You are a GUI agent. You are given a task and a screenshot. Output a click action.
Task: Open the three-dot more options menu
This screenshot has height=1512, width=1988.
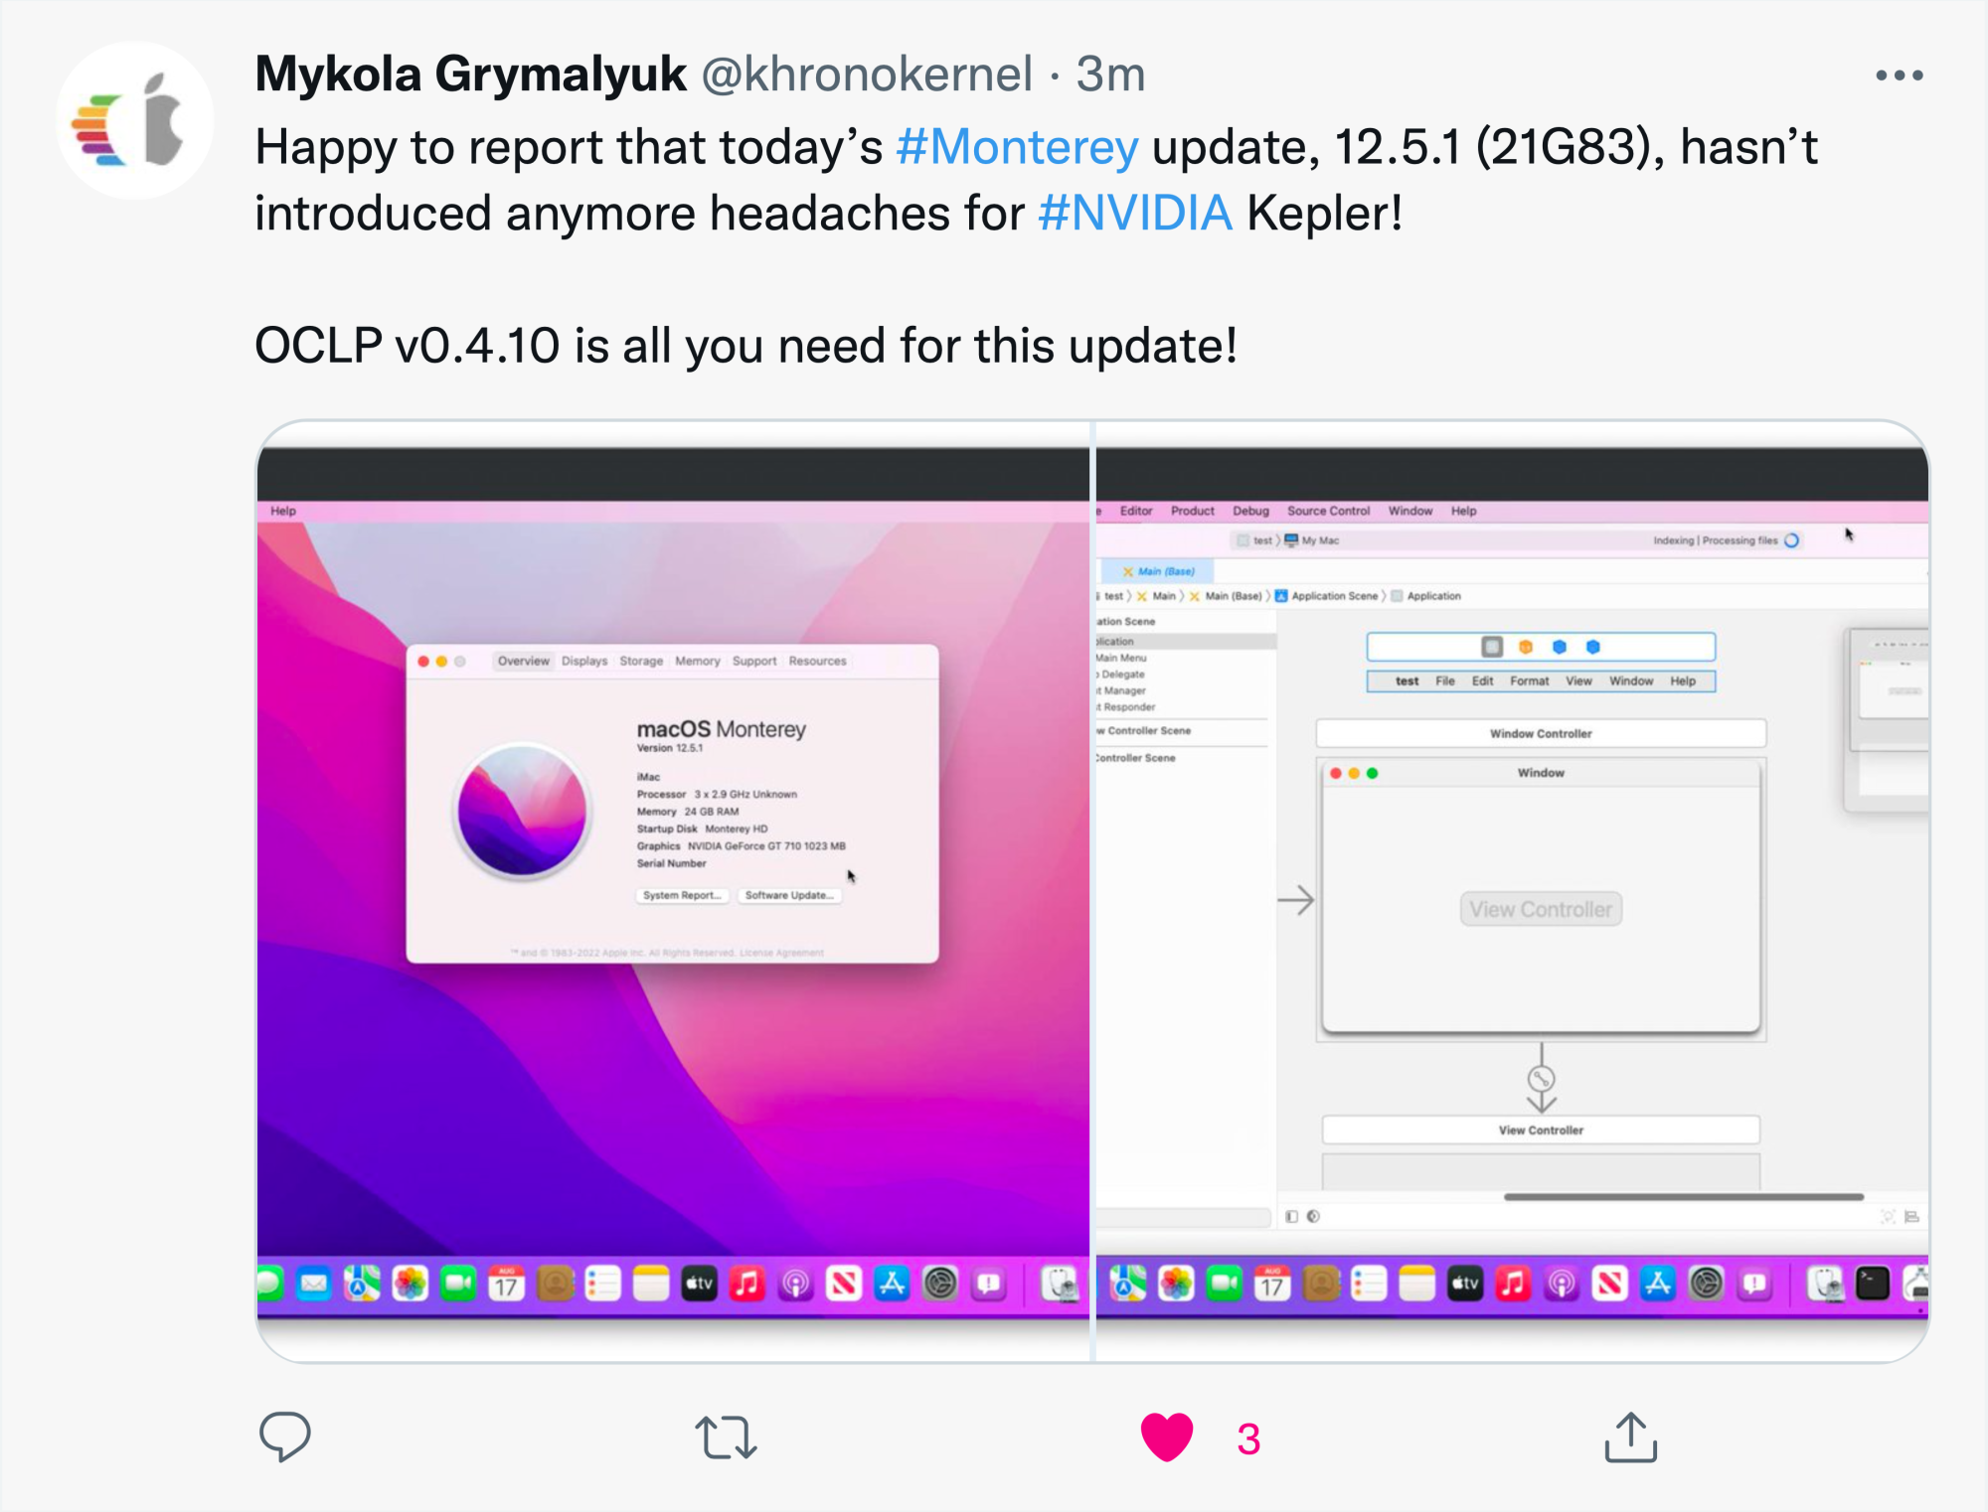point(1899,76)
